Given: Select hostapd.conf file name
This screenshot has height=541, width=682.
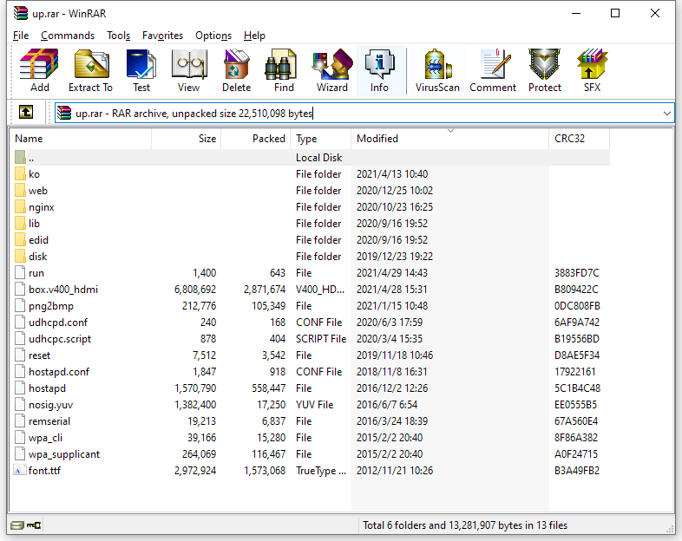Looking at the screenshot, I should [59, 372].
